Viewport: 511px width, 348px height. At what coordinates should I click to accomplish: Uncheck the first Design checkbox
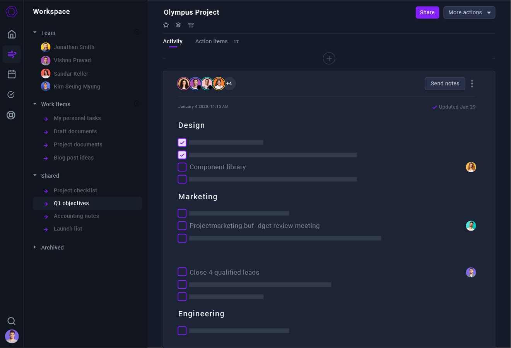click(182, 143)
